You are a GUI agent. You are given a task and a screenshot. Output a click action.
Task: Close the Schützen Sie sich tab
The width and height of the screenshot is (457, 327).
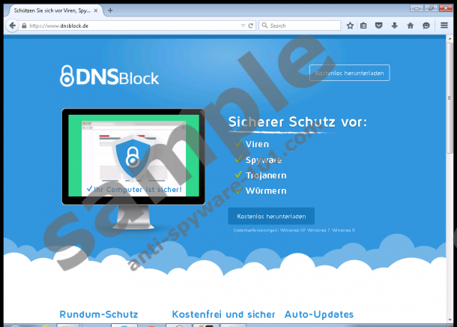96,10
